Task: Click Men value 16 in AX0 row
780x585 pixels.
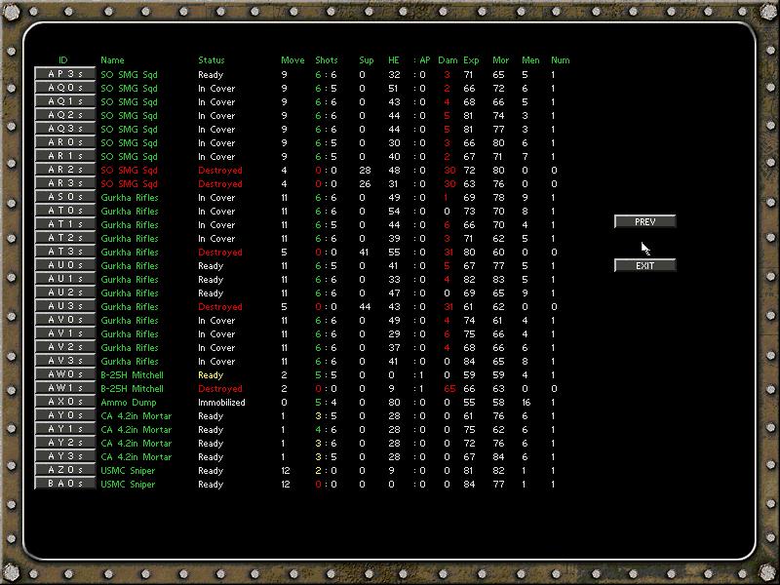Action: [526, 403]
